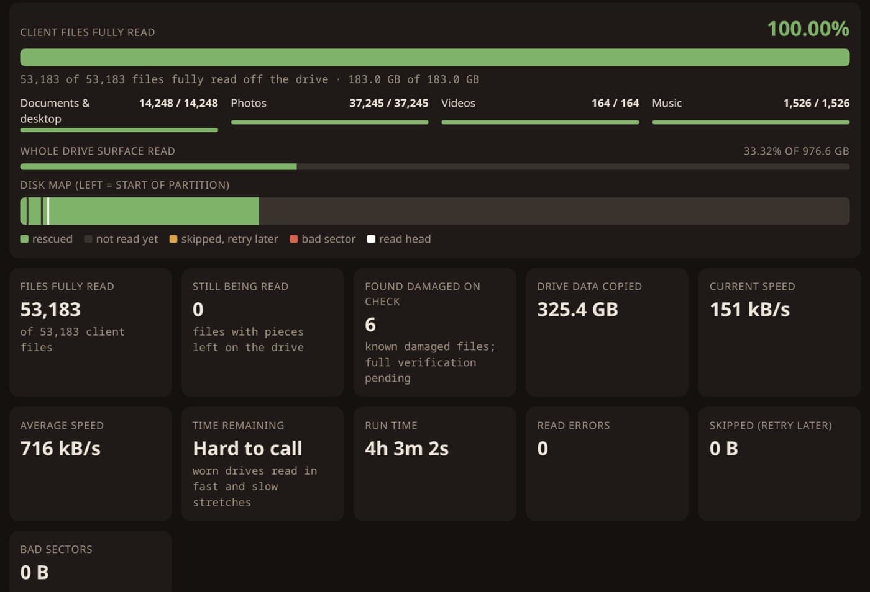Image resolution: width=870 pixels, height=592 pixels.
Task: Click the FILES FULLY READ label
Action: [x=67, y=287]
